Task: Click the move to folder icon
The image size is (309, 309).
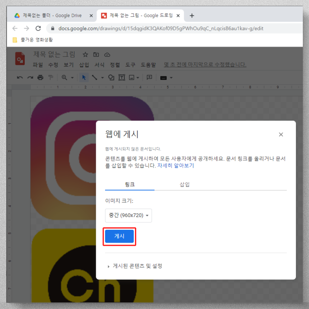Action: click(x=96, y=54)
